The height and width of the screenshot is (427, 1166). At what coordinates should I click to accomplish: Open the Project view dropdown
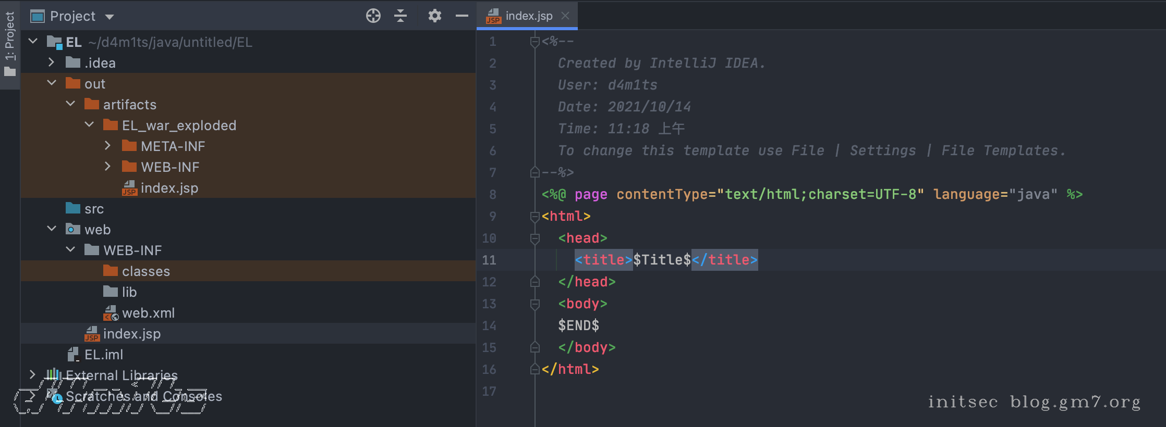[109, 17]
